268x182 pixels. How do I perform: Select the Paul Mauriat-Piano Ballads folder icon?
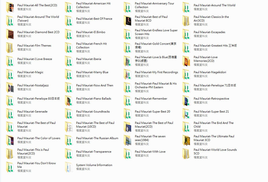pos(69,101)
